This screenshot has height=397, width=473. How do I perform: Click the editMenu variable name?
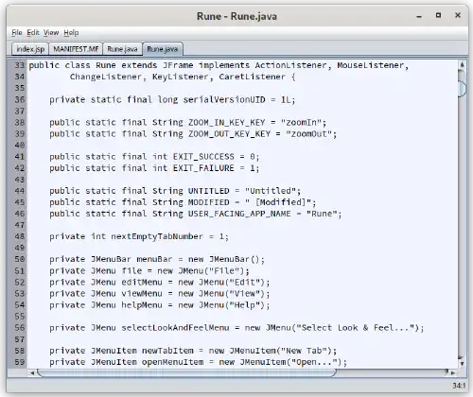[142, 283]
